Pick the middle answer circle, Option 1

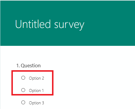tap(23, 90)
